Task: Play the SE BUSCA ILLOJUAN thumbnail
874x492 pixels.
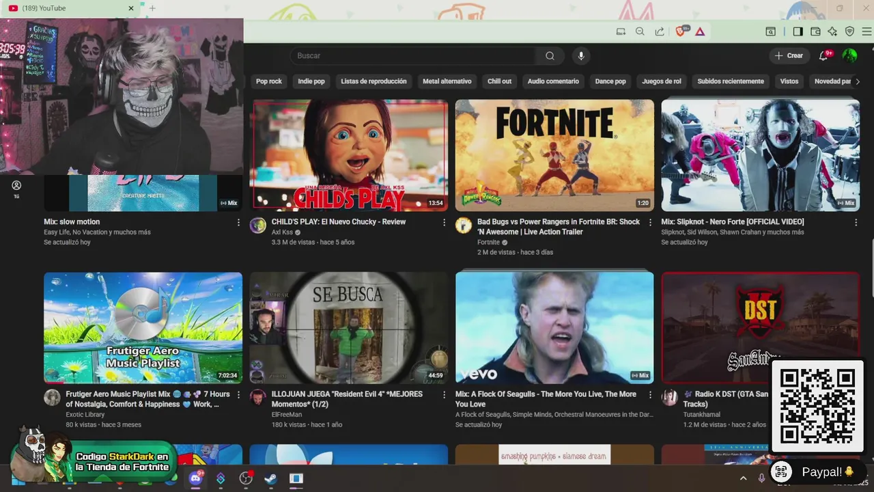Action: tap(348, 328)
